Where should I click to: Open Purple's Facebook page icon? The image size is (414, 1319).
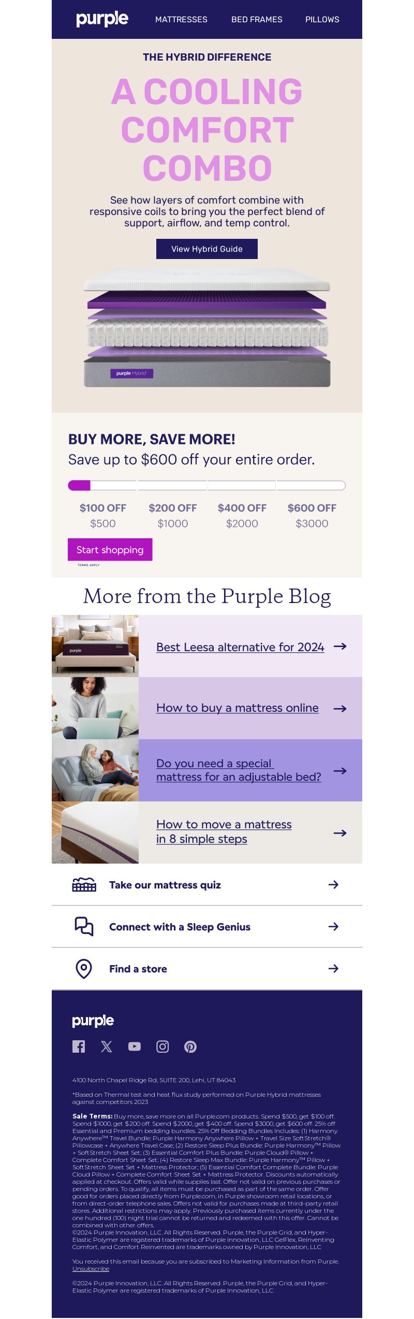[x=79, y=1046]
